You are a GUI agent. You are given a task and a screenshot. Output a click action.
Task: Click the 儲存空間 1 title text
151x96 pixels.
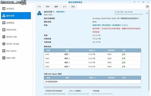point(49,12)
